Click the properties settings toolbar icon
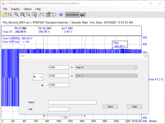The width and height of the screenshot is (165, 124). (x=48, y=15)
